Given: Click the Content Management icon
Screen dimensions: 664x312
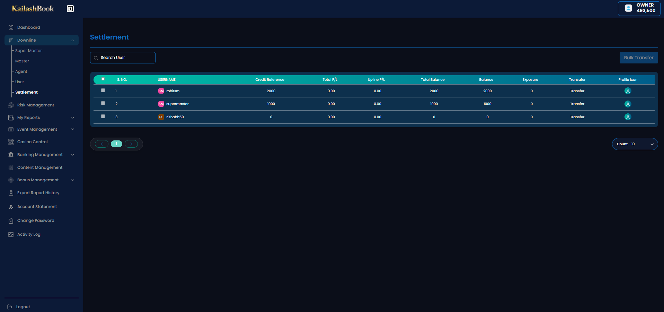Looking at the screenshot, I should pyautogui.click(x=11, y=167).
